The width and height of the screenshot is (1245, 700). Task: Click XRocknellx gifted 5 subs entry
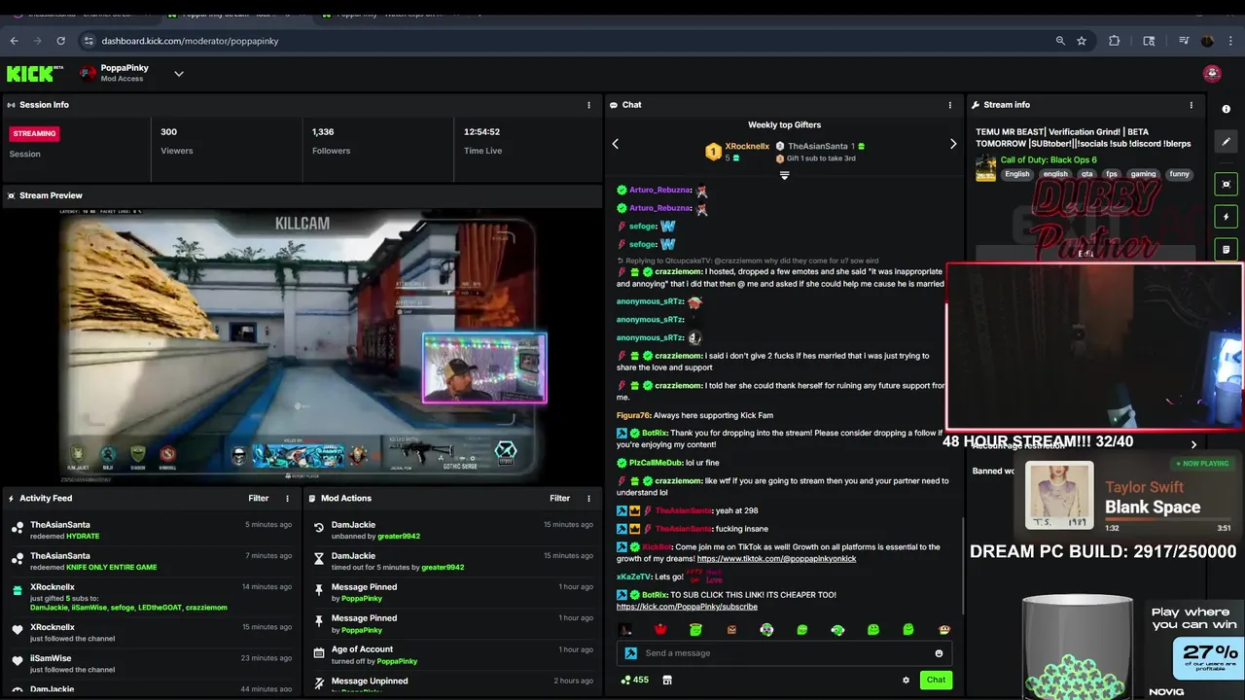152,597
